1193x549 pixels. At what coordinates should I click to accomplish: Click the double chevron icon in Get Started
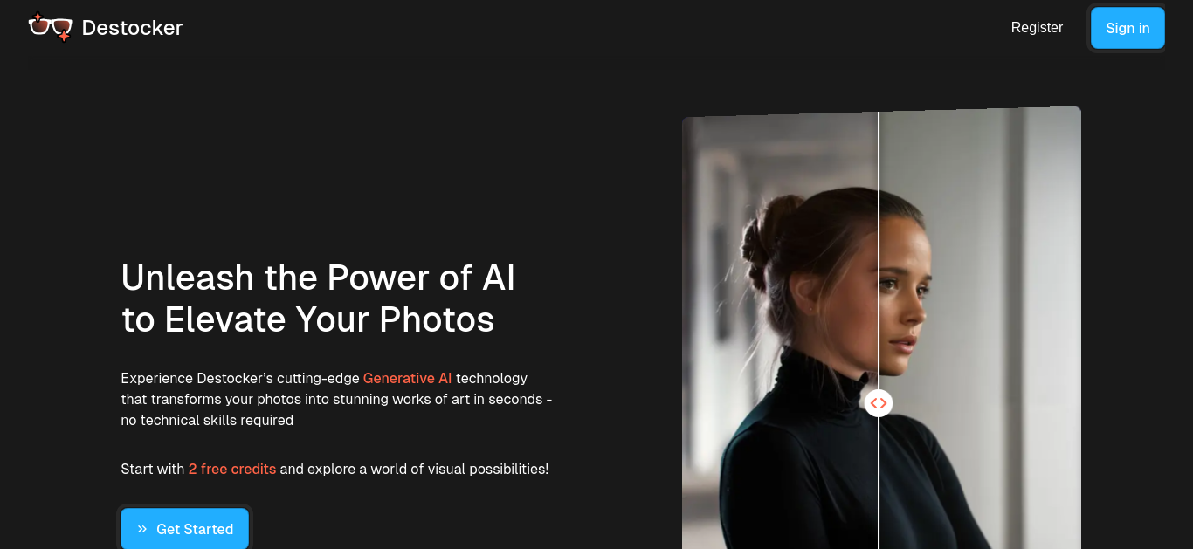pyautogui.click(x=142, y=529)
